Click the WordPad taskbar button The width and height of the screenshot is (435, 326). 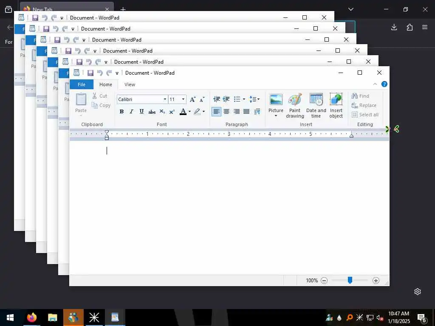tap(115, 318)
